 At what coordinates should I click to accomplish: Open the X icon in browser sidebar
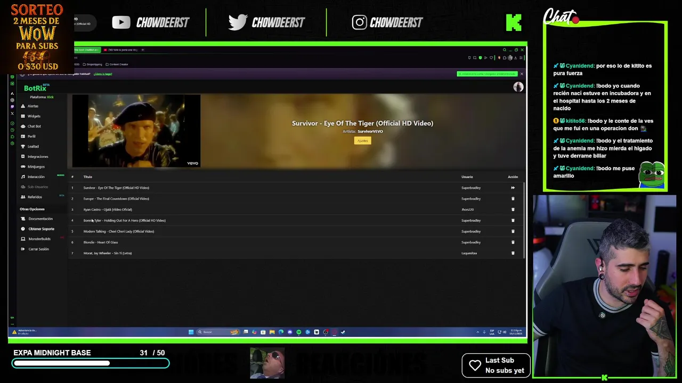pos(12,113)
